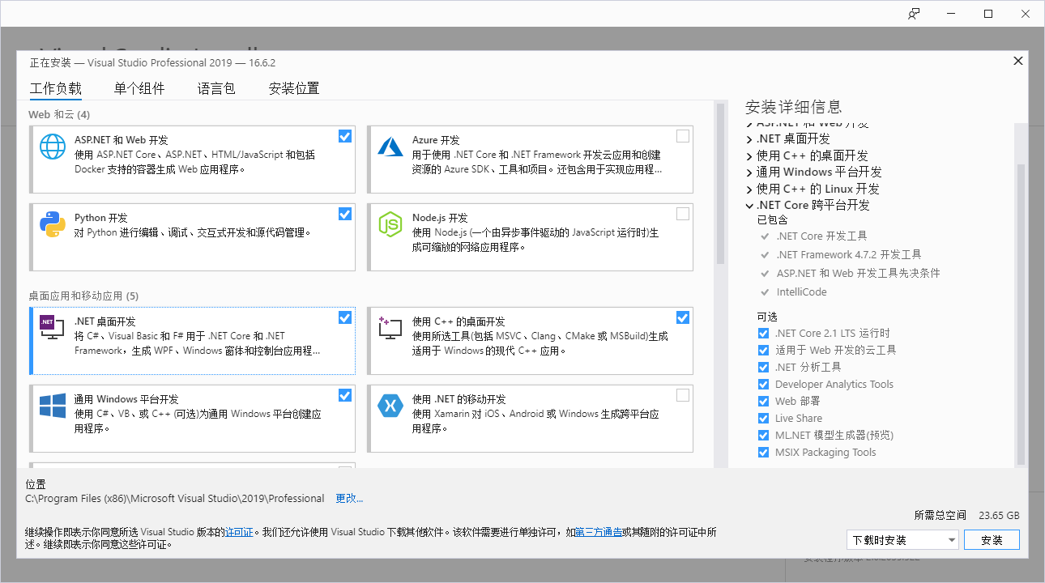Open the 语言包 tab
This screenshot has height=583, width=1045.
216,89
